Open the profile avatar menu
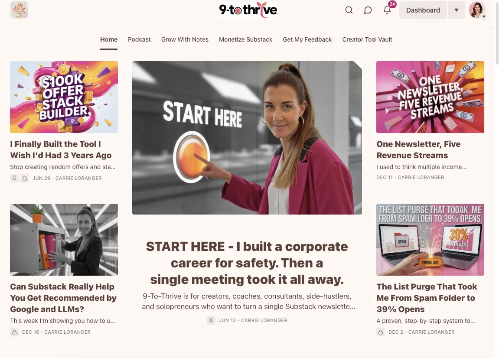Viewport: 499px width, 358px height. pos(477,10)
